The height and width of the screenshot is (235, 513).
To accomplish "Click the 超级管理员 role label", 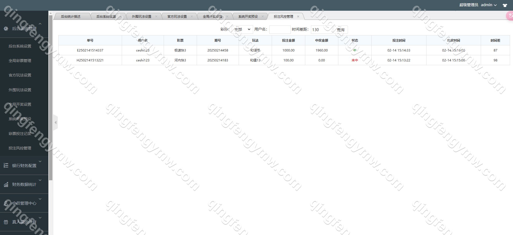I will point(469,5).
